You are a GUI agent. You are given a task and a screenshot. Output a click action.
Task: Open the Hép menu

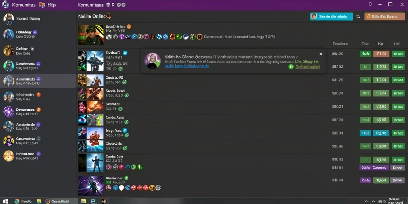pyautogui.click(x=51, y=5)
